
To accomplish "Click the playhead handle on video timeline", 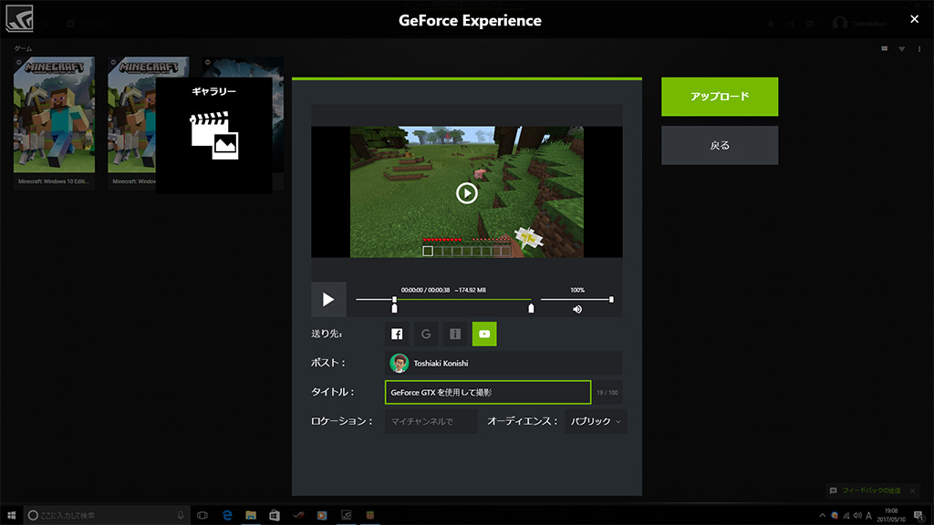I will coord(394,299).
